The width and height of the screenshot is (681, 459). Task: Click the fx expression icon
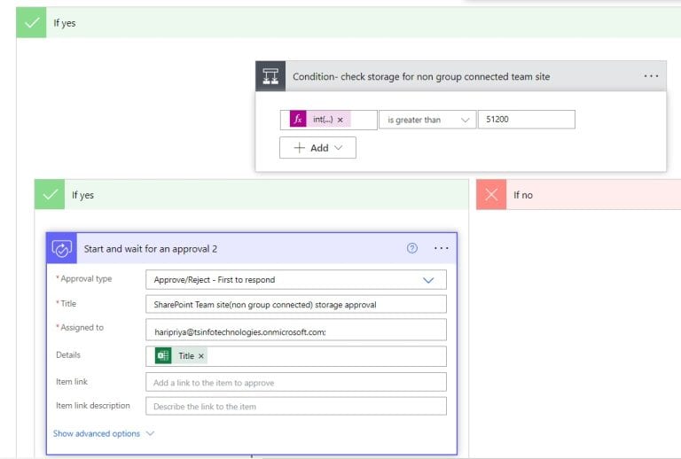(x=298, y=120)
